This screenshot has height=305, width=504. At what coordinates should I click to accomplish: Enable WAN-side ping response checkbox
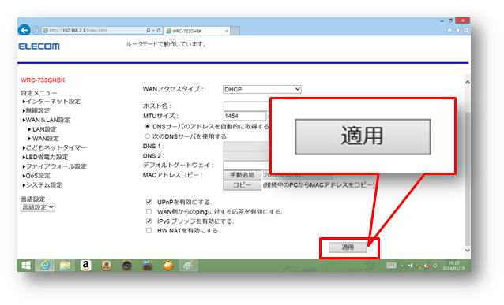pos(149,212)
